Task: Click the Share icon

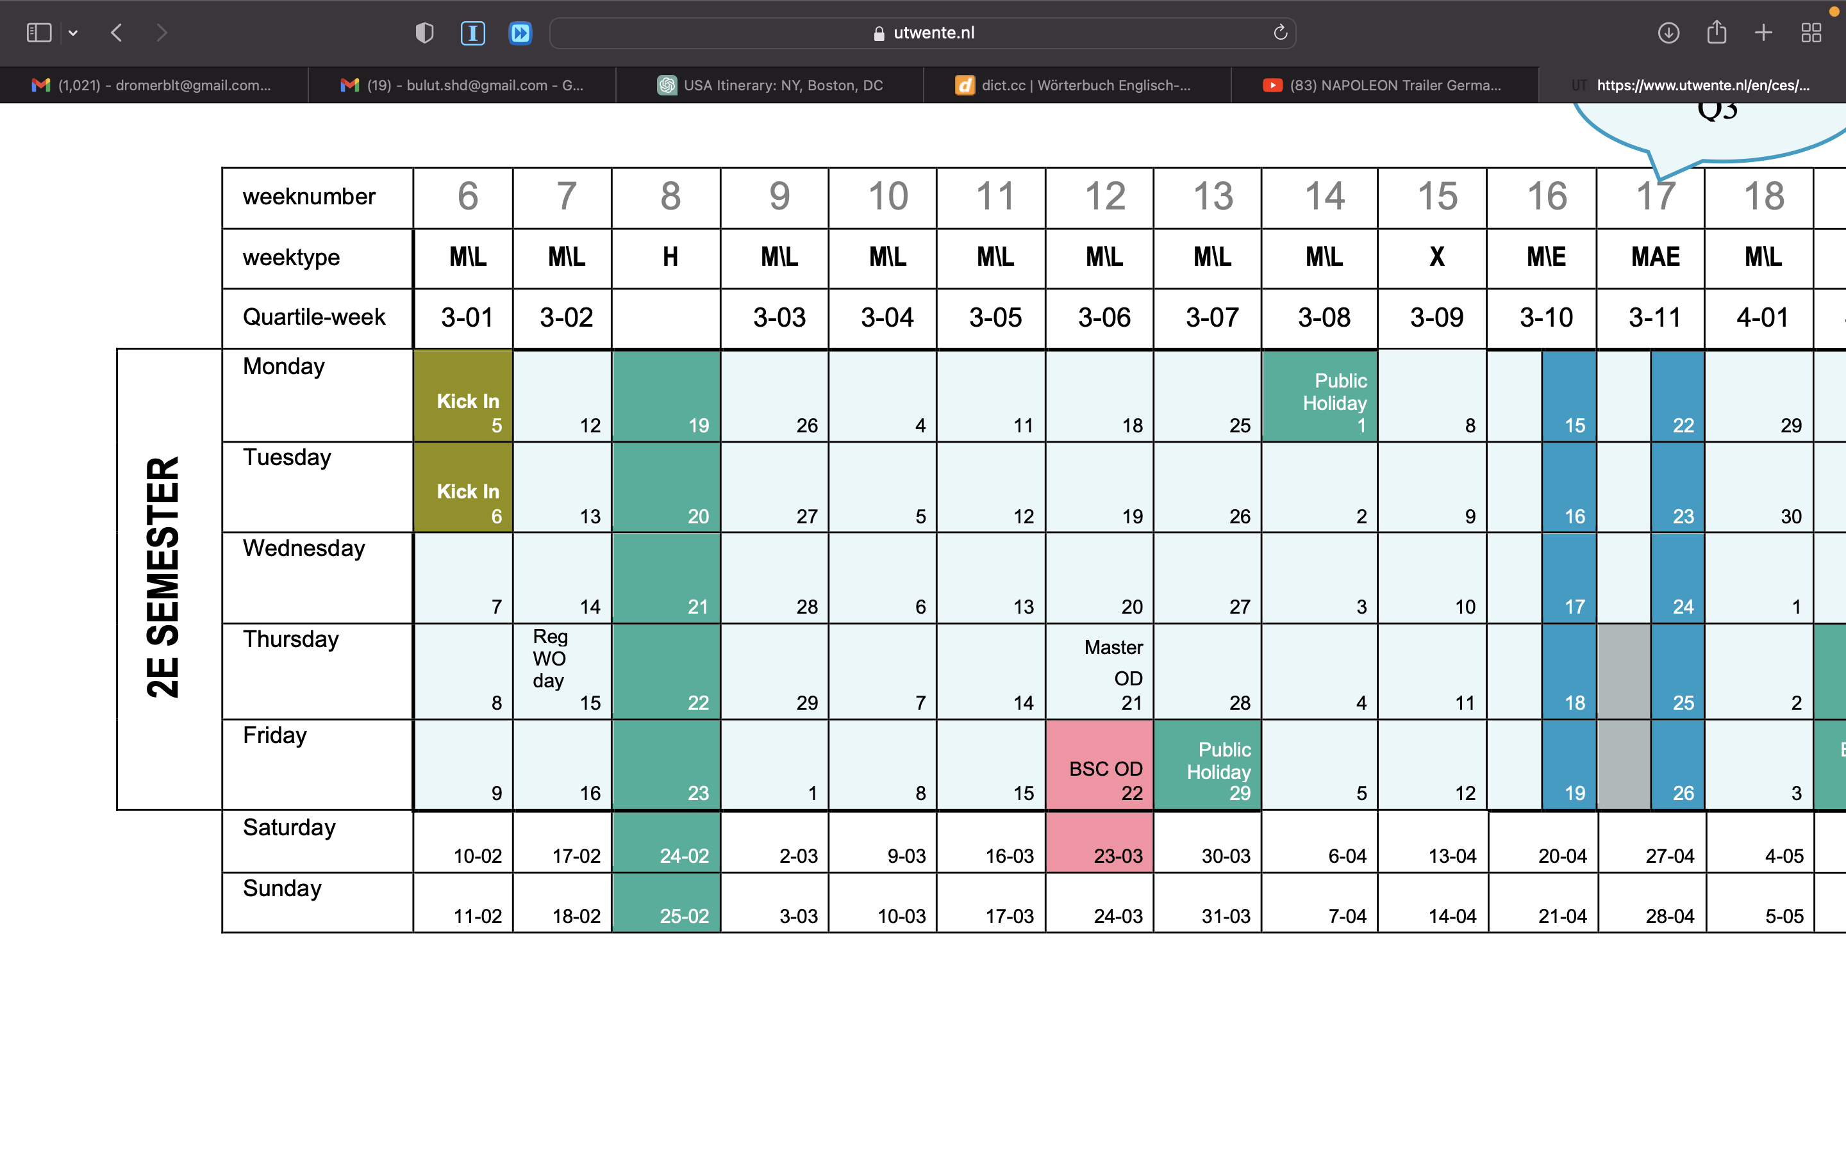Action: click(1717, 33)
